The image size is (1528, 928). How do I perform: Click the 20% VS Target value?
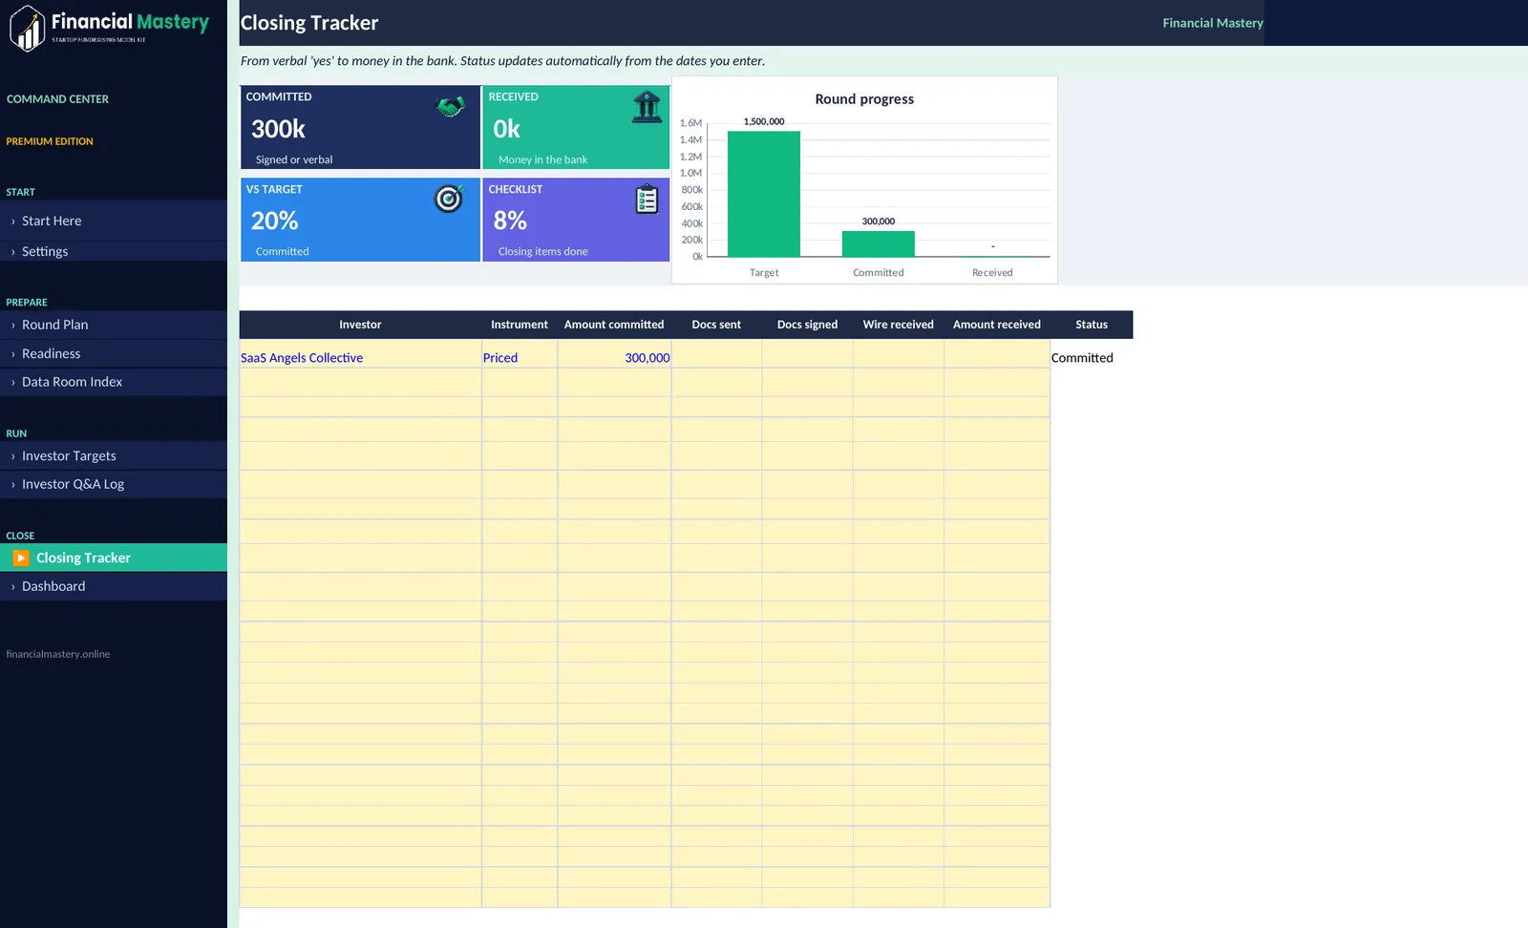coord(275,221)
